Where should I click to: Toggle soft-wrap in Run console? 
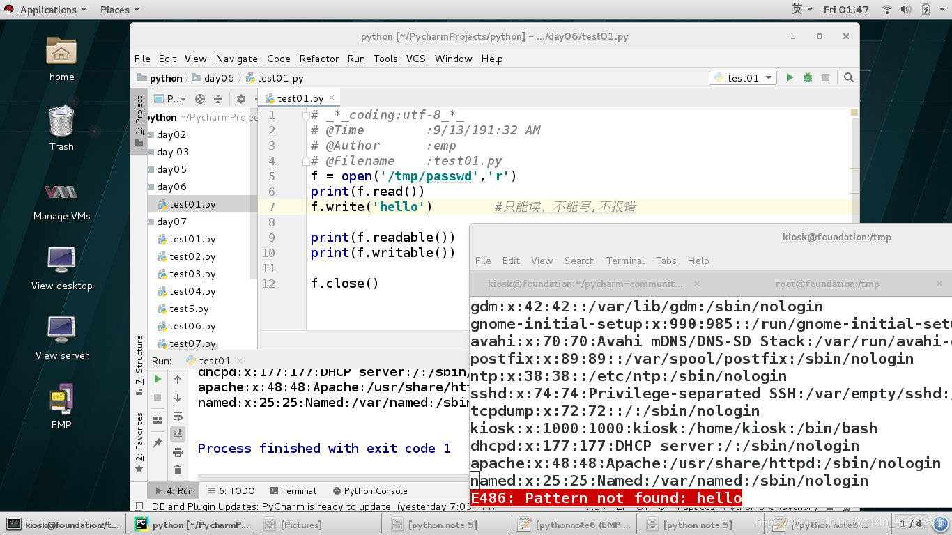[178, 416]
